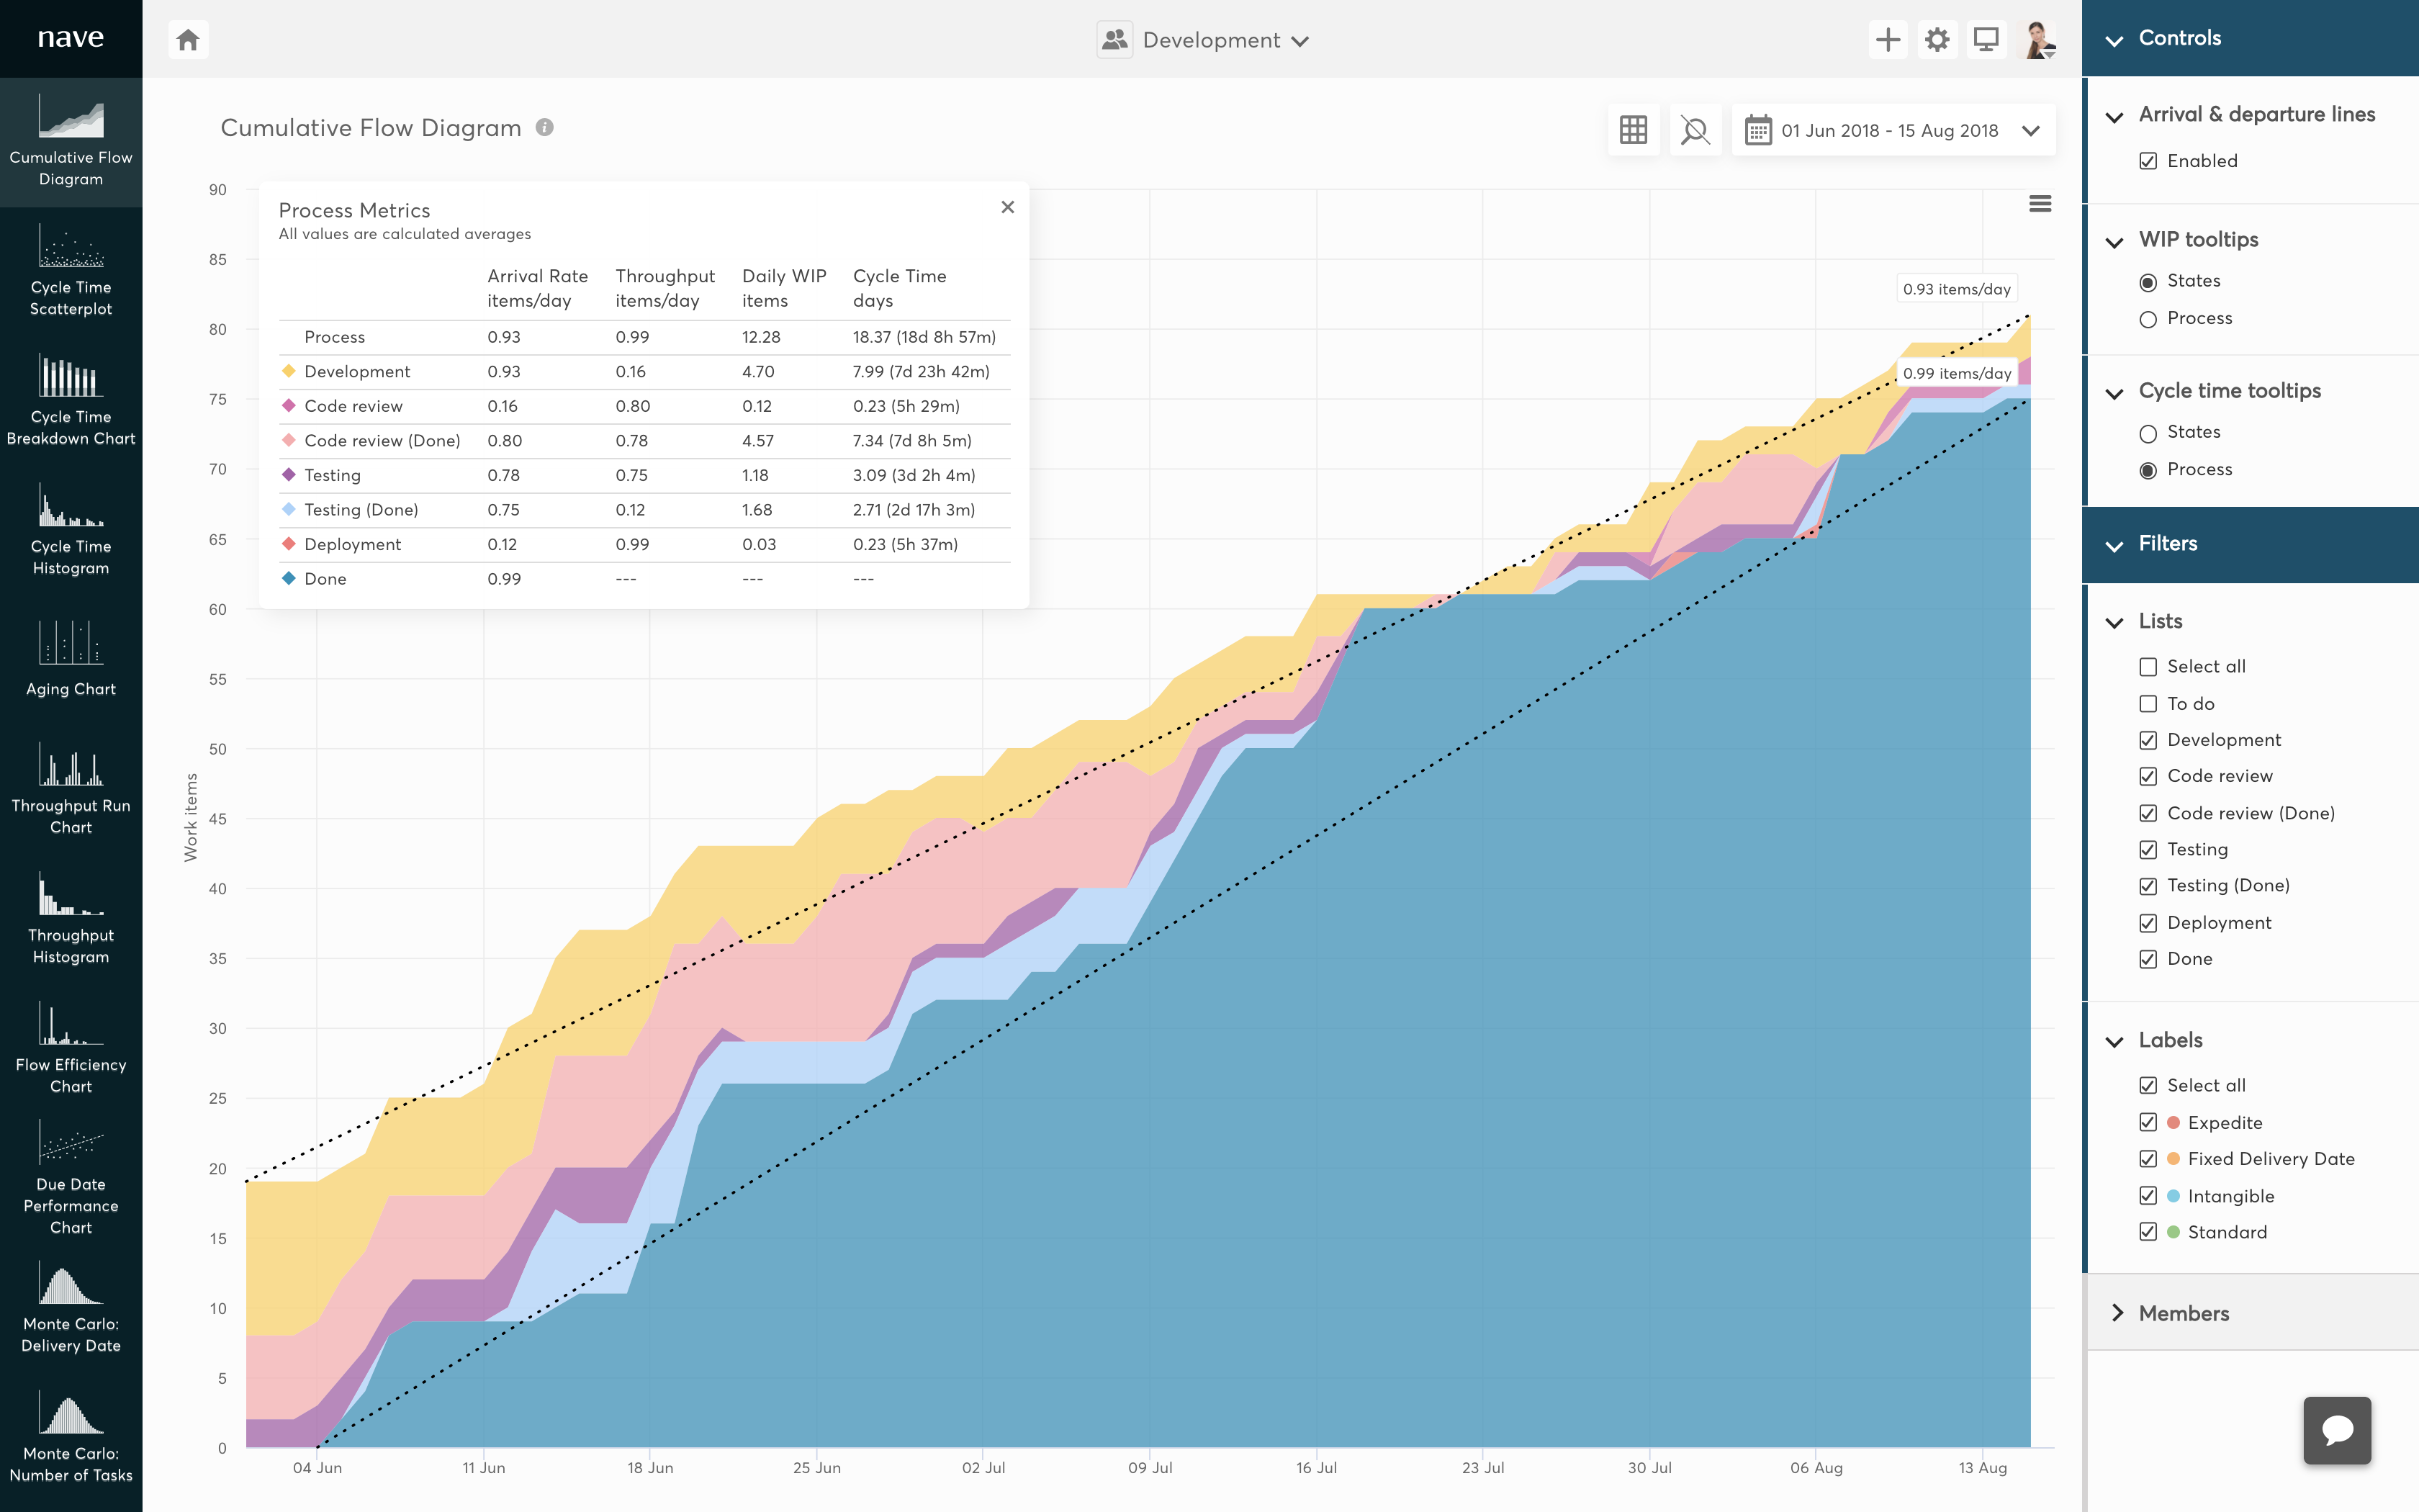Toggle the Enabled checkbox under Arrival & departure lines
This screenshot has width=2419, height=1512.
[2149, 160]
